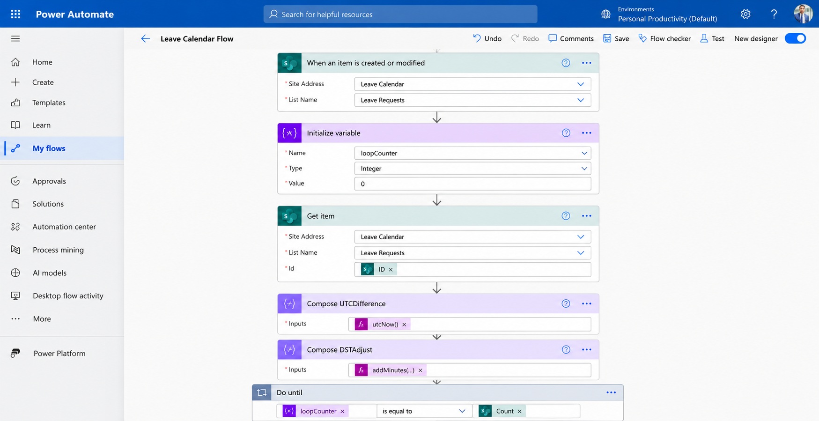Open variable Name dropdown loopCounter

(584, 153)
